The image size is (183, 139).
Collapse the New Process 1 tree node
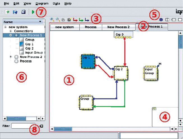click(11, 35)
